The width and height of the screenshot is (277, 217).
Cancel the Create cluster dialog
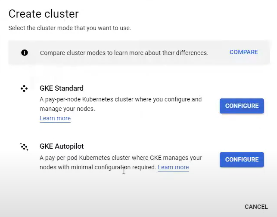[x=256, y=207]
